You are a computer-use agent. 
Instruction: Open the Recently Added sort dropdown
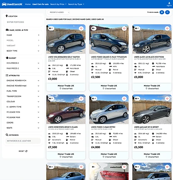(59, 12)
